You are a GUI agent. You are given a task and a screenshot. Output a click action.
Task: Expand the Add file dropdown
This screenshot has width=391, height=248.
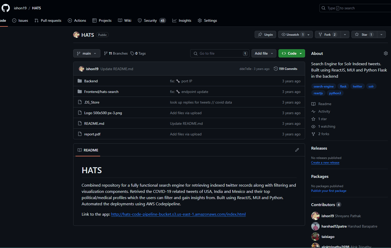(264, 53)
